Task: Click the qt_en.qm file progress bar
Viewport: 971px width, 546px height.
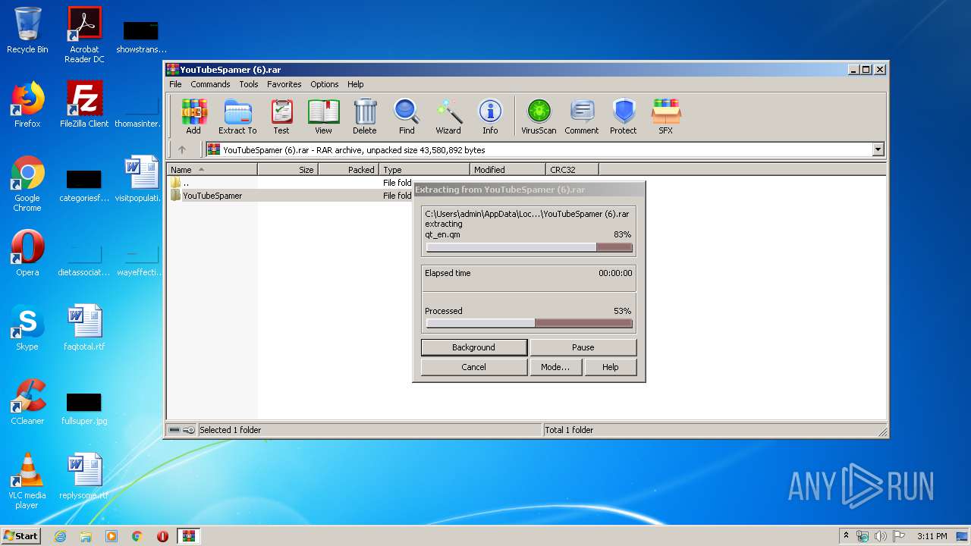Action: (529, 247)
